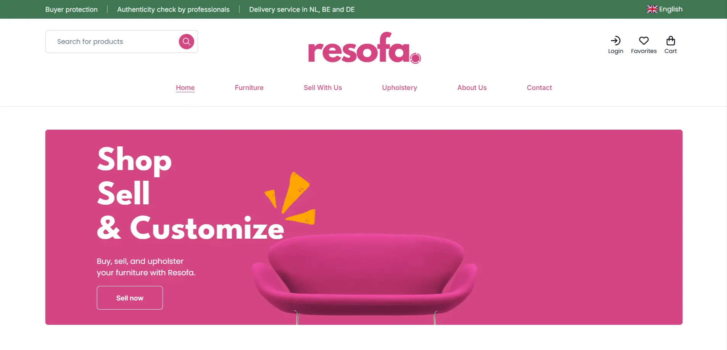The width and height of the screenshot is (727, 350).
Task: Open the About Us page
Action: tap(472, 88)
